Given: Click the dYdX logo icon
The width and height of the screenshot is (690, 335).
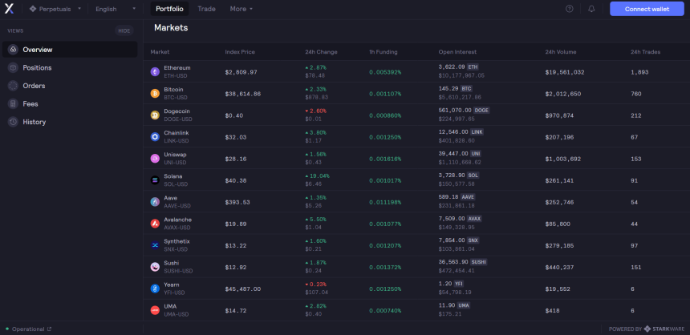Looking at the screenshot, I should (10, 9).
